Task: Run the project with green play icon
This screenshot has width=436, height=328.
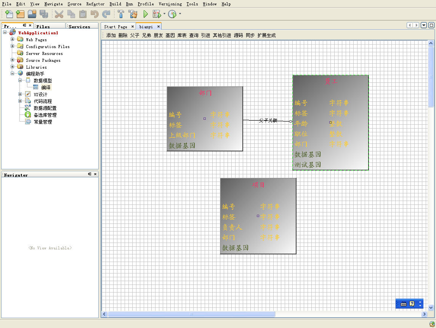Action: tap(145, 14)
